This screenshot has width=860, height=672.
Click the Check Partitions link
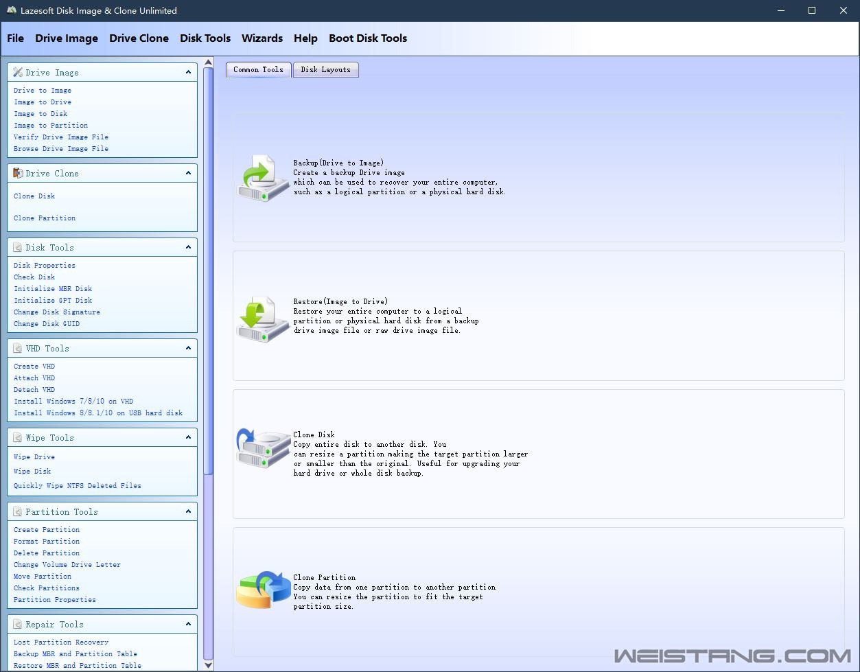[47, 588]
